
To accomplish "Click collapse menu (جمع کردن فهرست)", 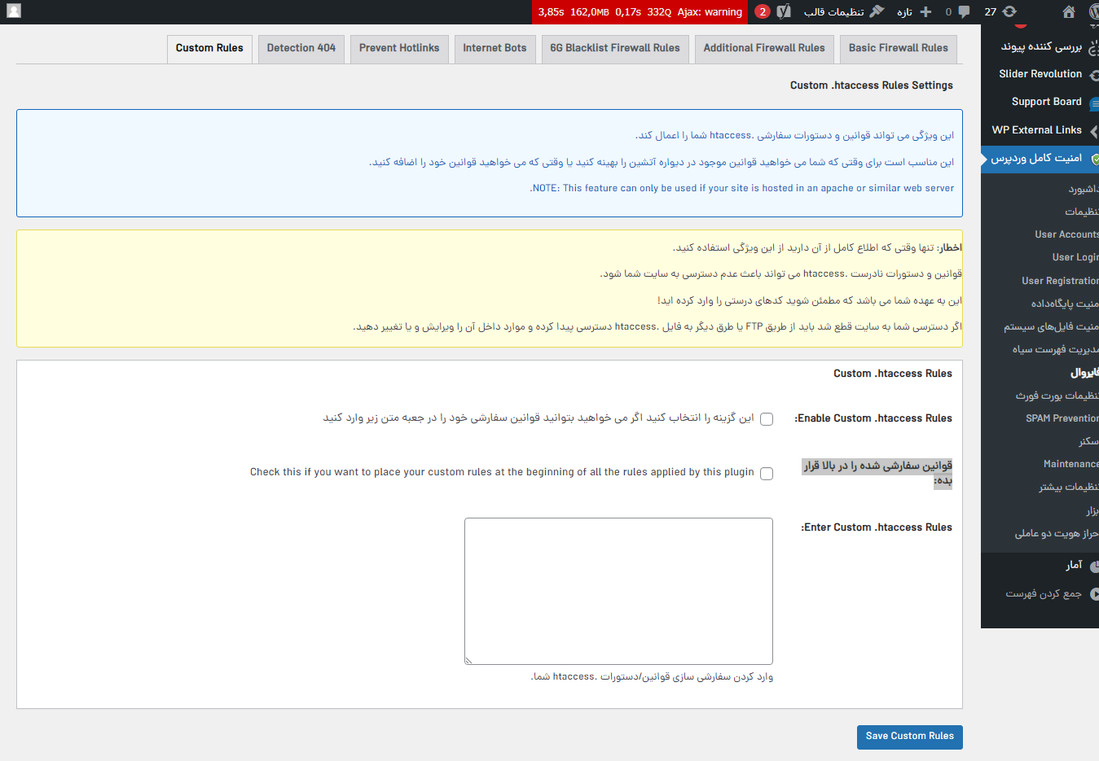I will [x=1043, y=594].
